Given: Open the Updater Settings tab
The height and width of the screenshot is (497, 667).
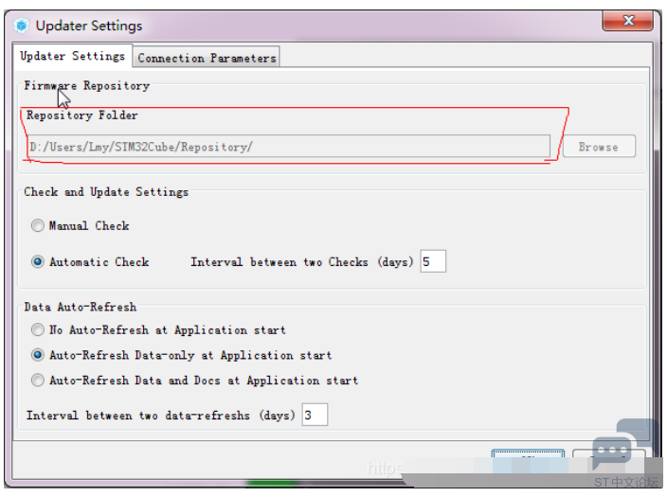Looking at the screenshot, I should pyautogui.click(x=72, y=56).
